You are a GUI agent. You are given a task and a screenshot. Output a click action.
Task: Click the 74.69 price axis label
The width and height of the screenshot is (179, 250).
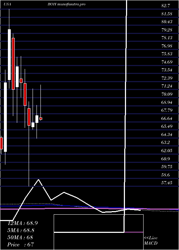tap(167, 62)
